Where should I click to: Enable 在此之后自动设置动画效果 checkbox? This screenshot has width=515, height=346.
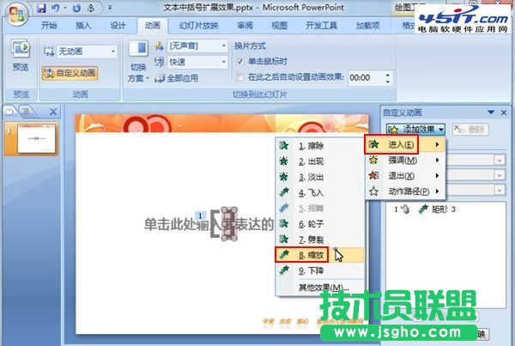240,77
